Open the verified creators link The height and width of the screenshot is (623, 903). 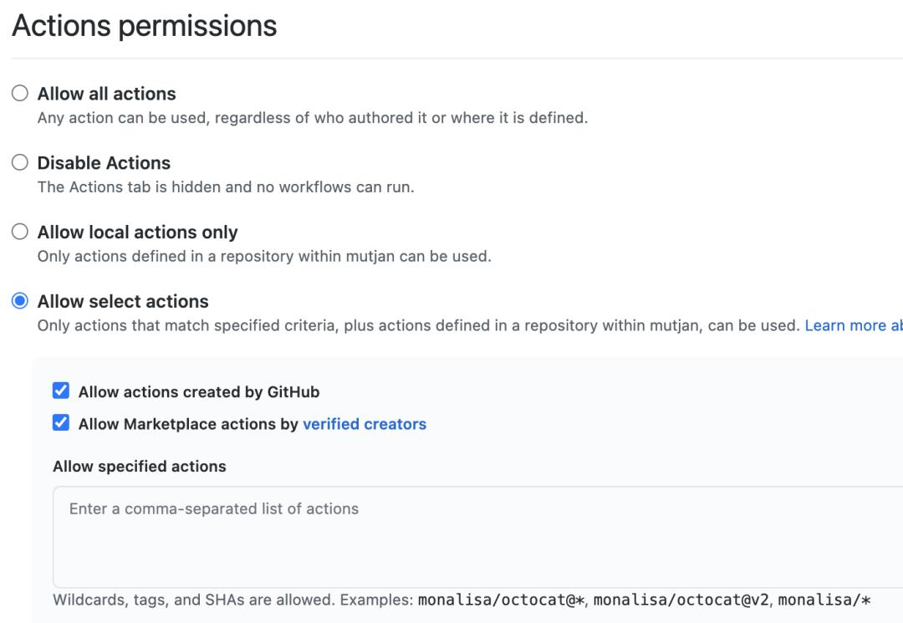coord(365,424)
